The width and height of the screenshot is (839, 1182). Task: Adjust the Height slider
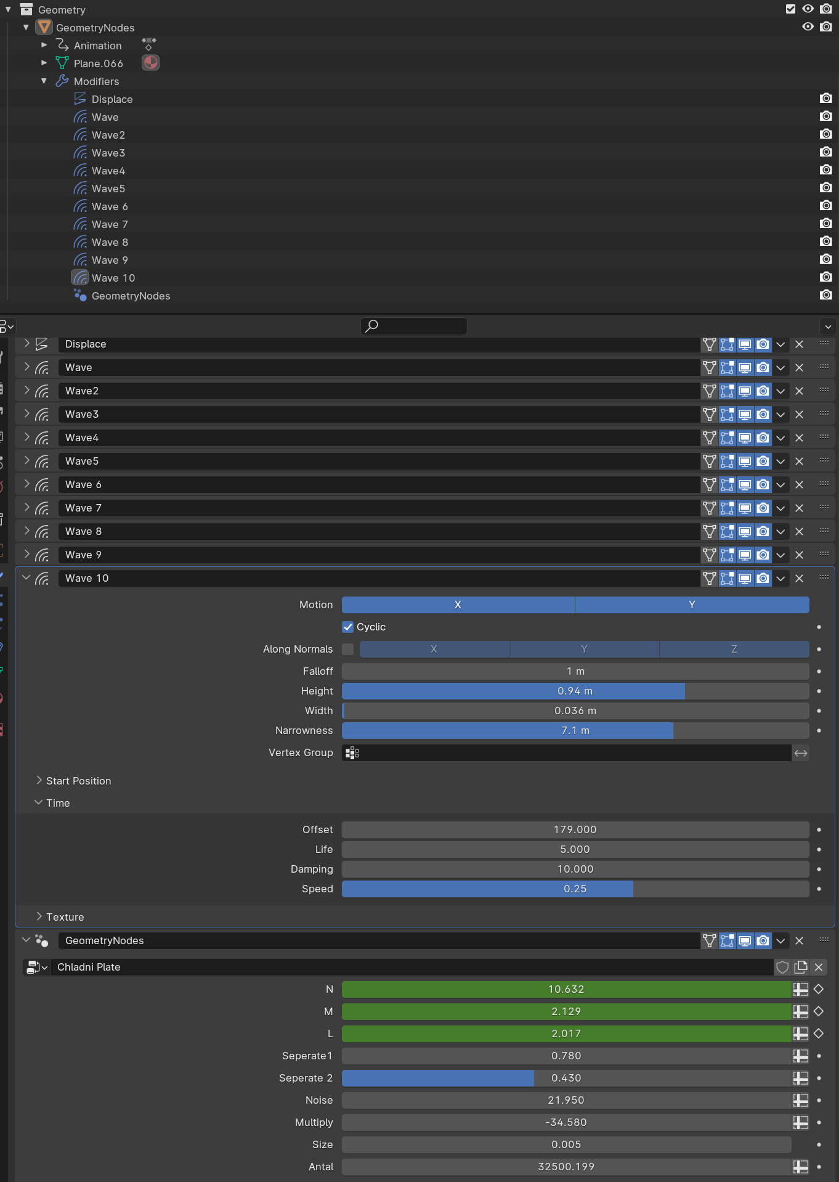click(575, 691)
